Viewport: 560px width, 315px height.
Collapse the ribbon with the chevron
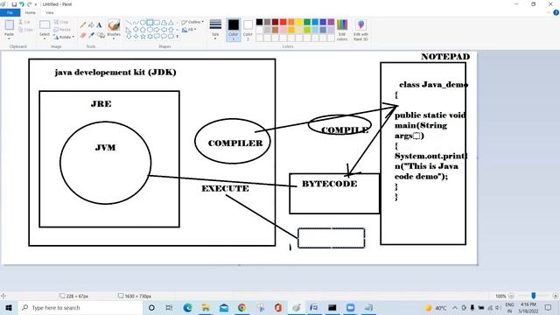coord(549,12)
